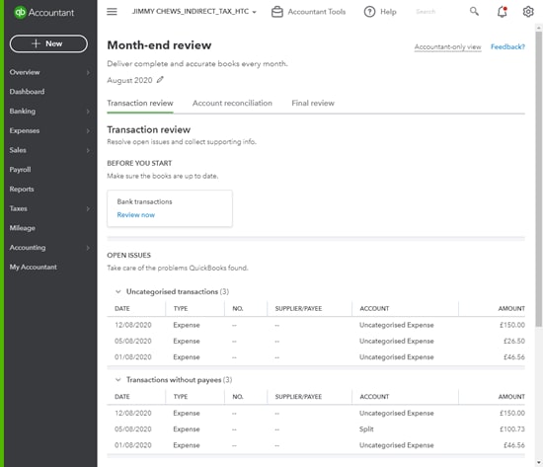543x467 pixels.
Task: Sort Uncategorised table by TYPE header
Action: click(x=181, y=309)
